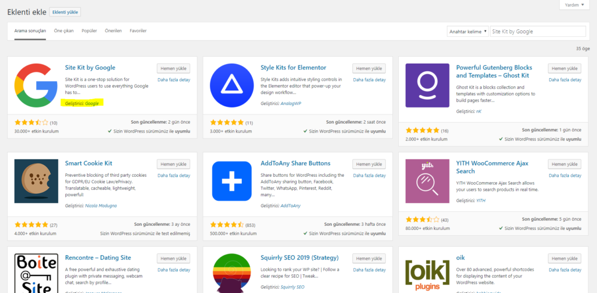Switch to Öne çıkan tab
The image size is (597, 293).
pos(64,31)
